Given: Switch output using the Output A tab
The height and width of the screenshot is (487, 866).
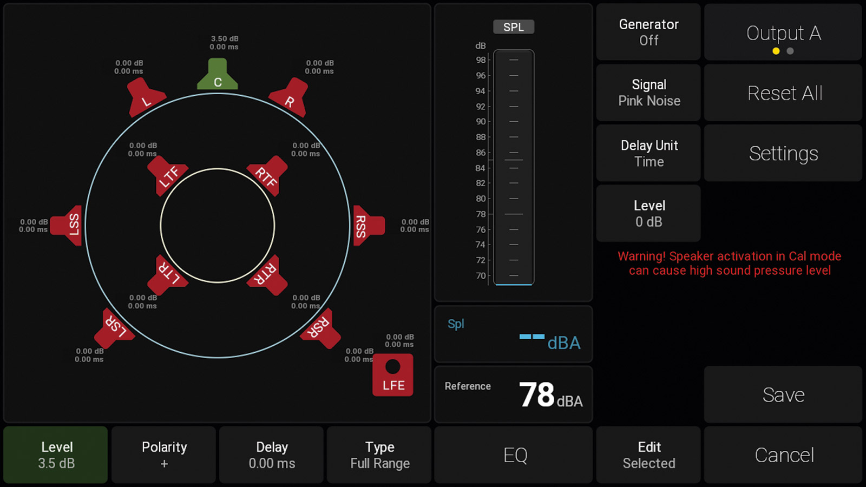Looking at the screenshot, I should [783, 32].
